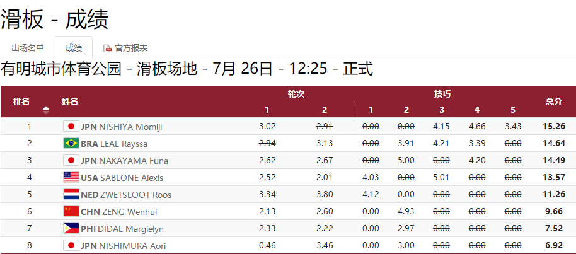Select the 成绩 tab
This screenshot has width=576, height=254.
[x=74, y=48]
